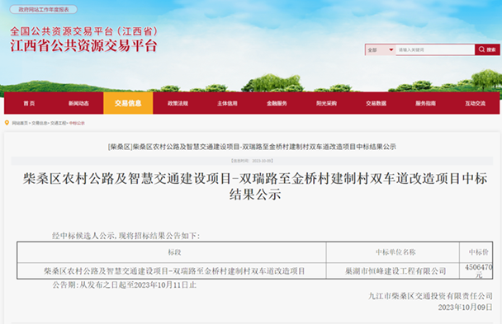Follow the 交易信息 breadcrumb link
Image resolution: width=502 pixels, height=324 pixels.
click(39, 124)
